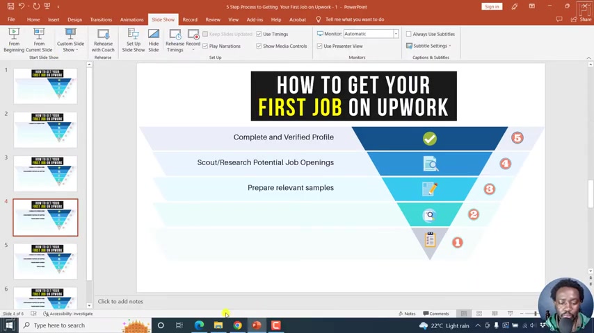Open the Review tab
This screenshot has width=594, height=333.
pos(213,19)
